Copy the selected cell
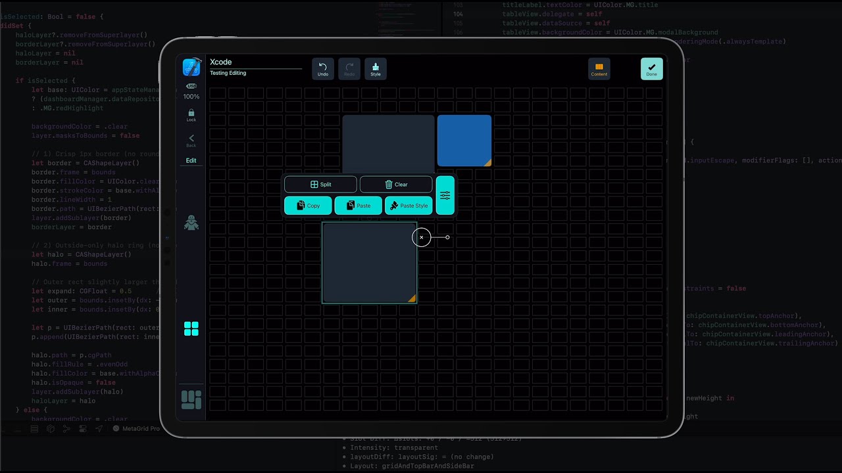The width and height of the screenshot is (842, 473). 308,206
